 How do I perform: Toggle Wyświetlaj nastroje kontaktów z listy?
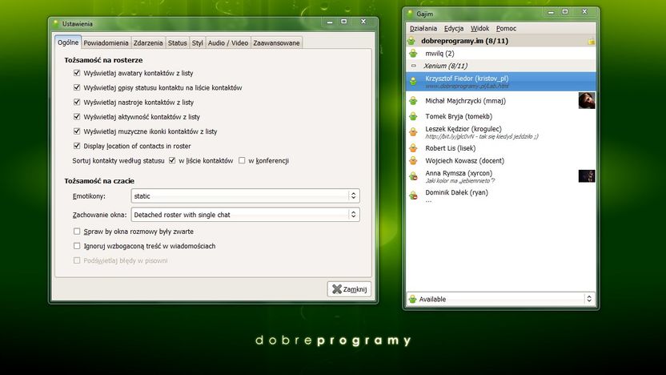point(77,102)
